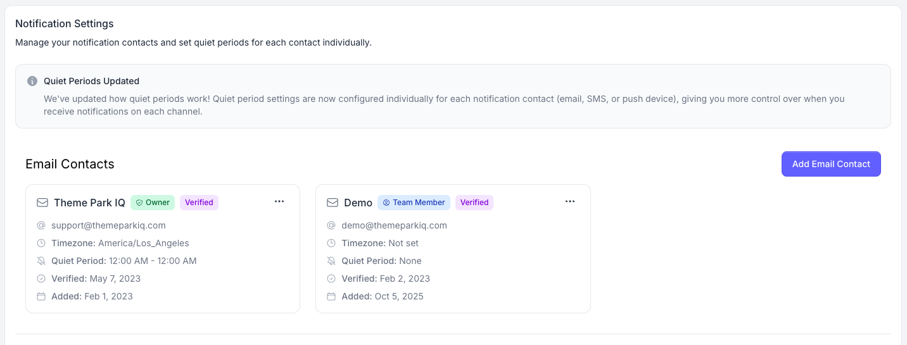Screen dimensions: 907x345
Task: Click envelope icon next to Theme Park IQ
Action: coord(42,203)
